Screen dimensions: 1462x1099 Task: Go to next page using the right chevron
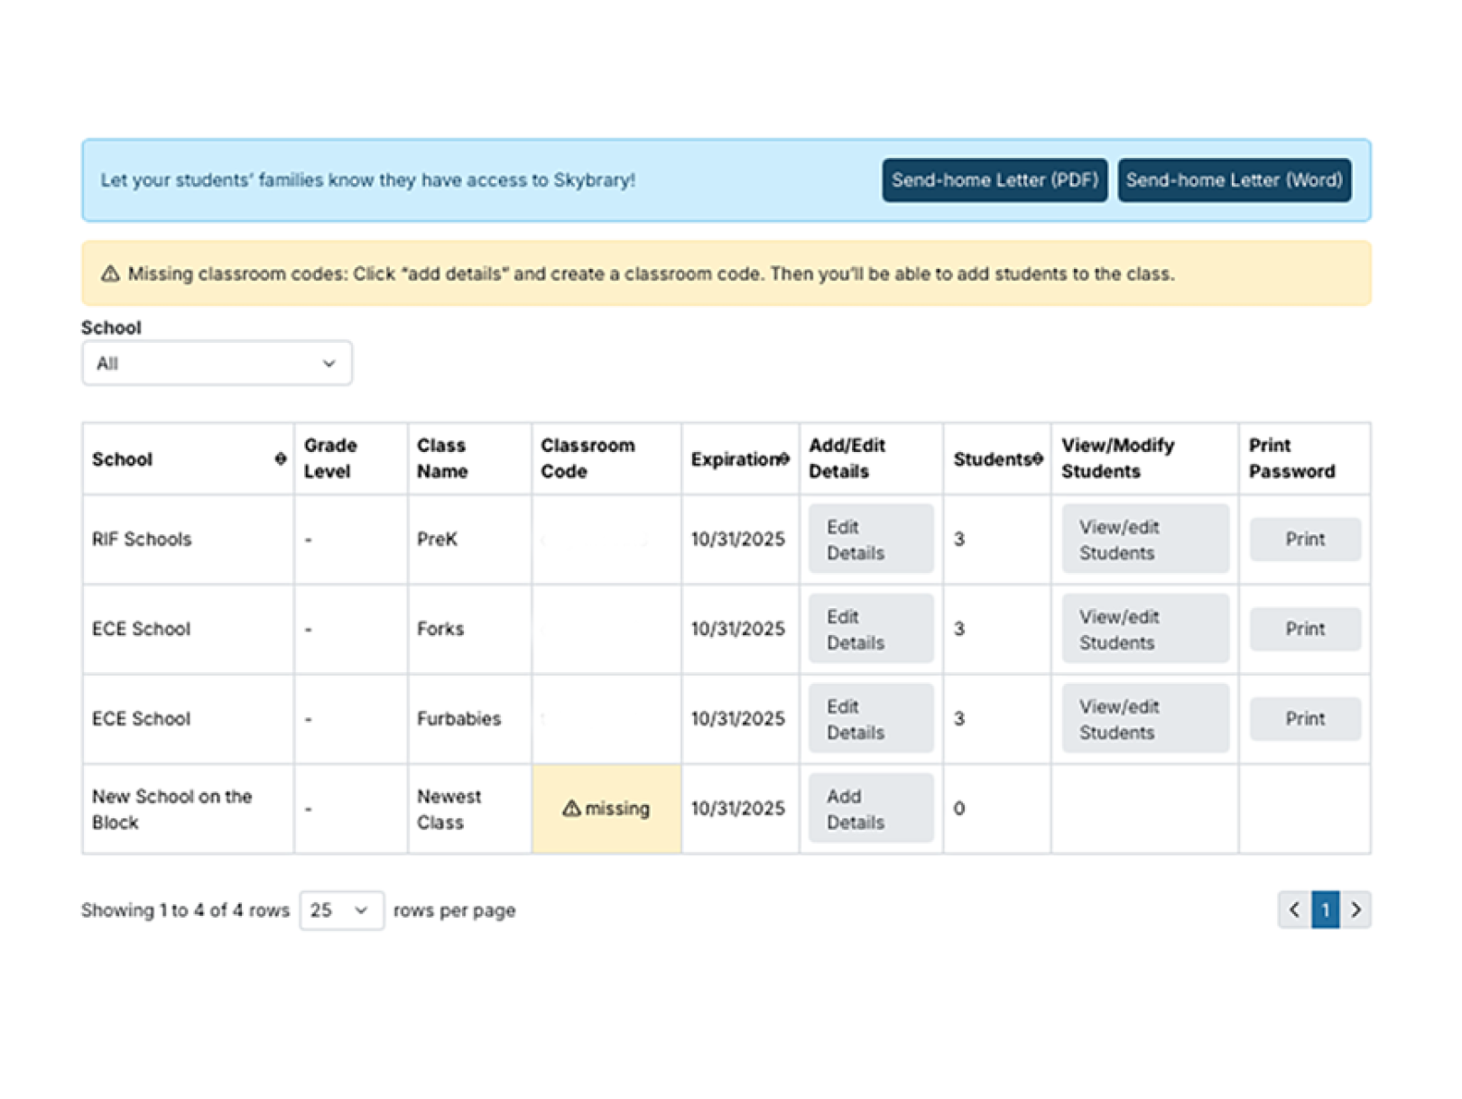(x=1356, y=910)
